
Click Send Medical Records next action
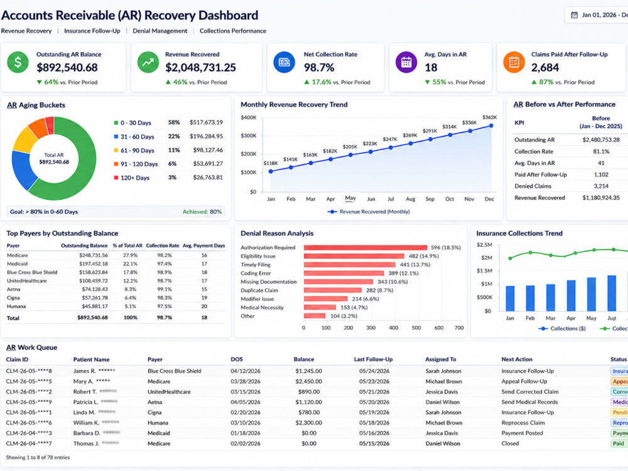click(x=529, y=402)
